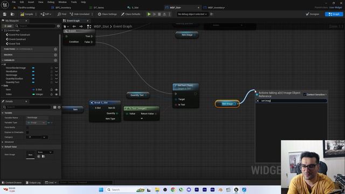Close the WBP_Slot tab
The width and height of the screenshot is (345, 194).
tap(198, 8)
